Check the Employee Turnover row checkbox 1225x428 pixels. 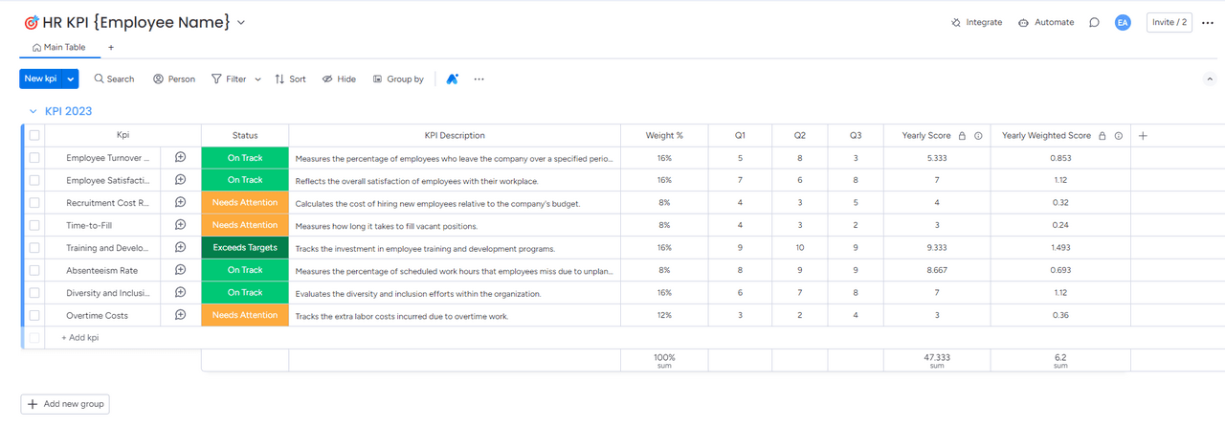(34, 158)
